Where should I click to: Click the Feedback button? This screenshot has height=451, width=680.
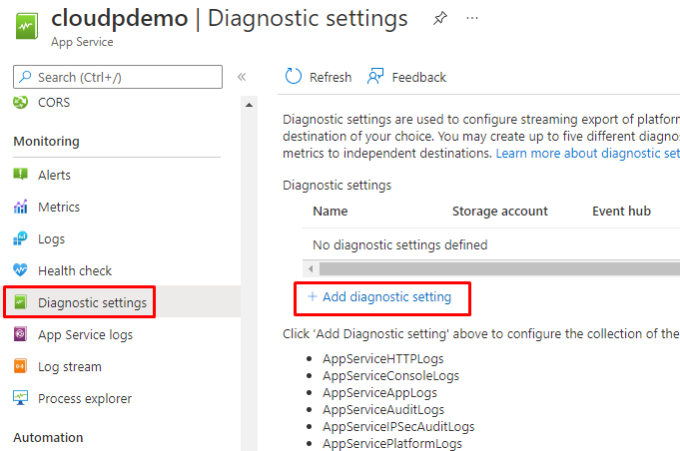[x=406, y=77]
